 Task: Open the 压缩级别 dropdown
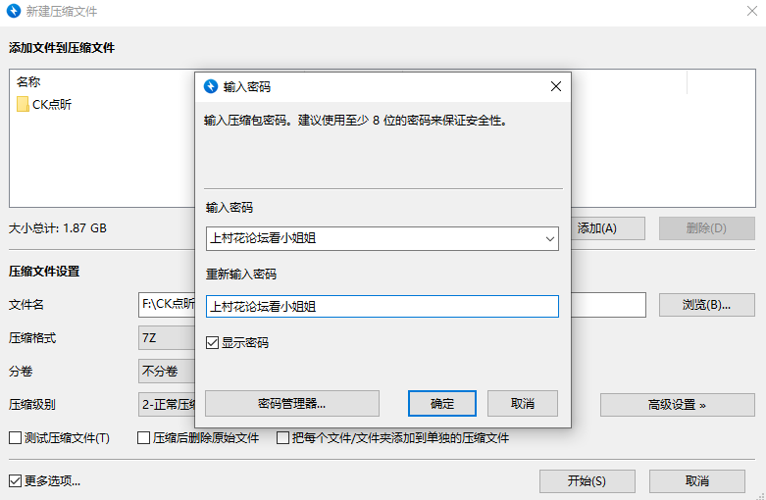167,404
